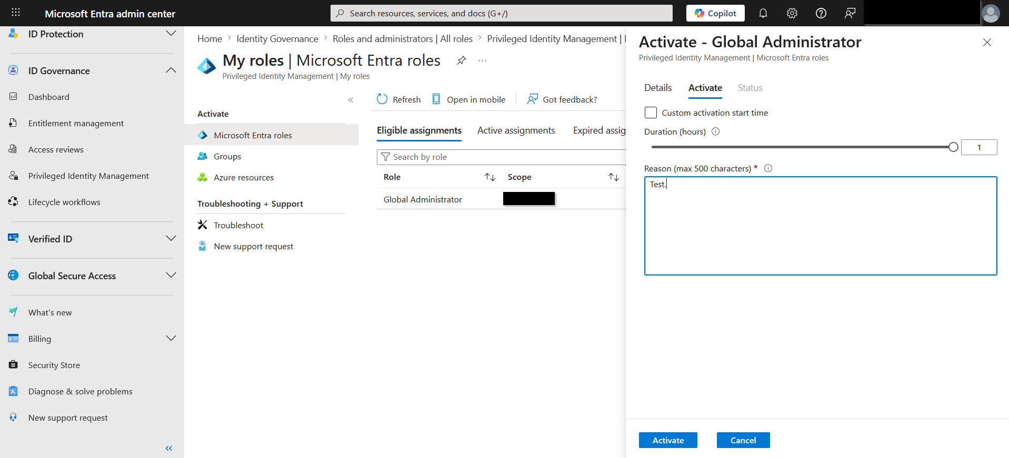
Task: Click the Cancel button
Action: tap(743, 440)
